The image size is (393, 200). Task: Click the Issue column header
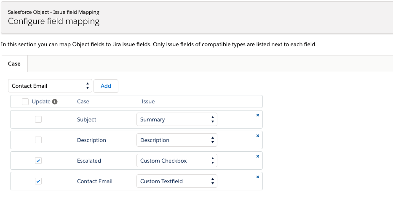148,102
